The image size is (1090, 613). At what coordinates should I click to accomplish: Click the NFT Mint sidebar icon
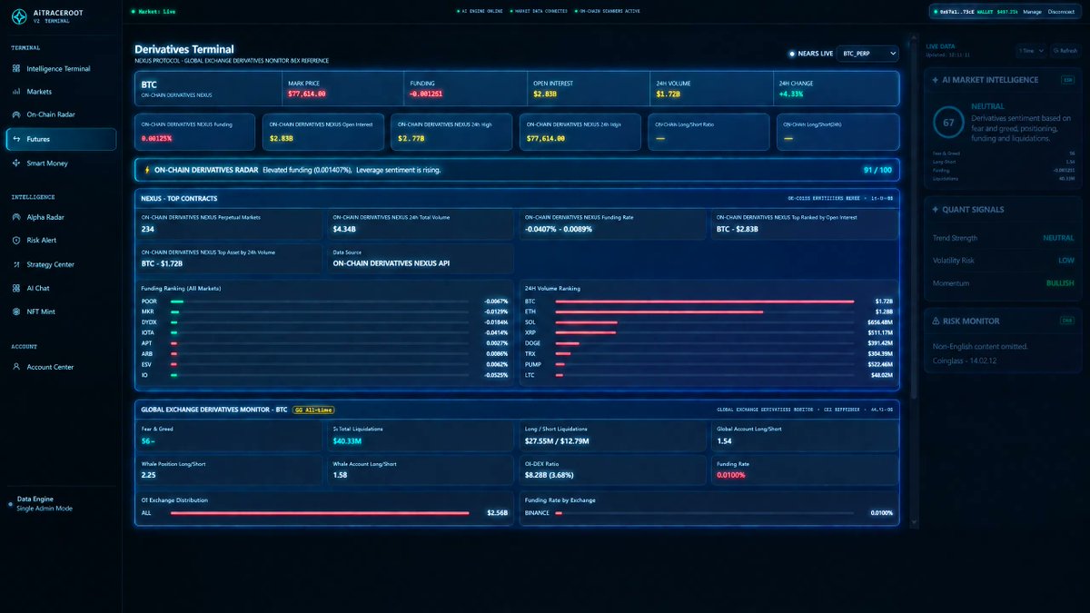click(x=16, y=311)
